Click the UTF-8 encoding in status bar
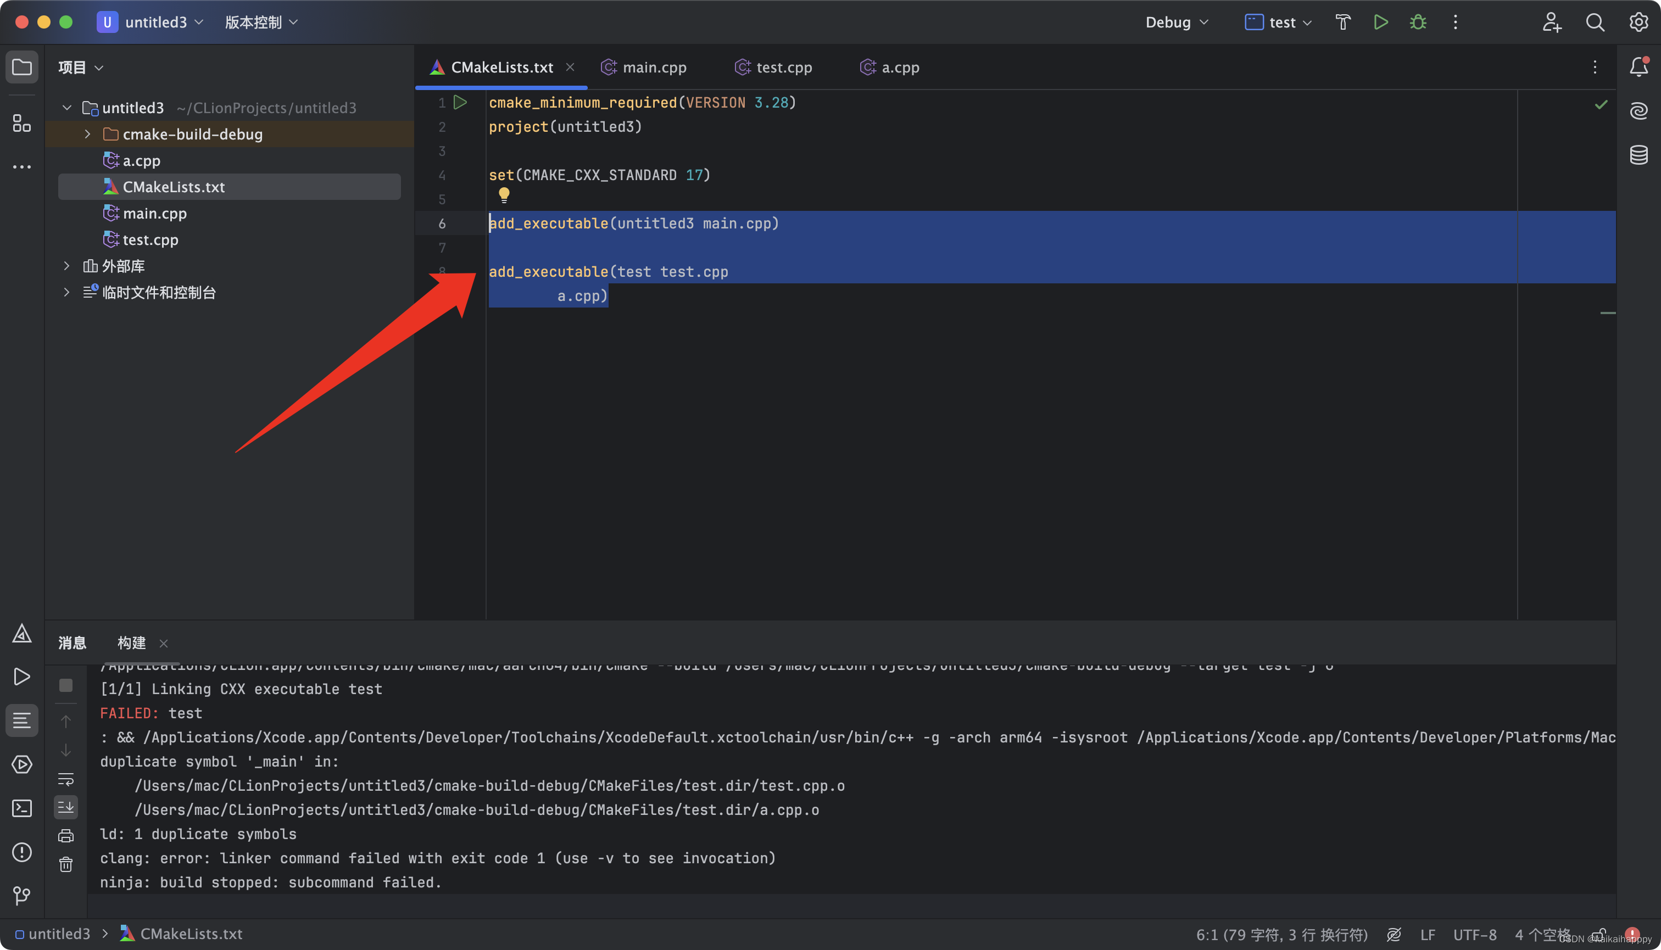 (1474, 934)
